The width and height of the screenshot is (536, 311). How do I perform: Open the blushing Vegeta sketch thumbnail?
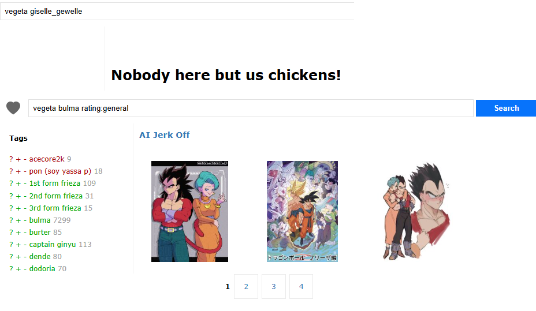pos(416,211)
